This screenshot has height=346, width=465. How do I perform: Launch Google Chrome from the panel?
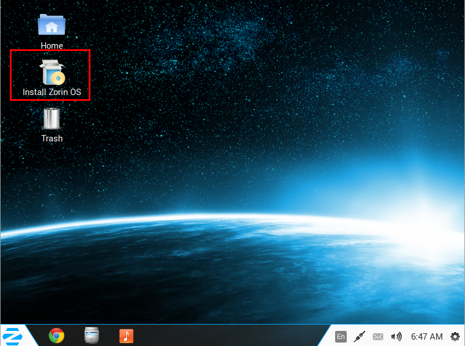pos(56,336)
